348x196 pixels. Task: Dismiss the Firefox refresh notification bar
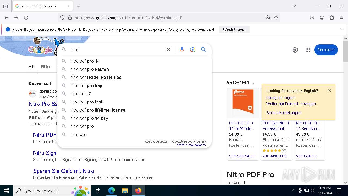click(x=341, y=29)
